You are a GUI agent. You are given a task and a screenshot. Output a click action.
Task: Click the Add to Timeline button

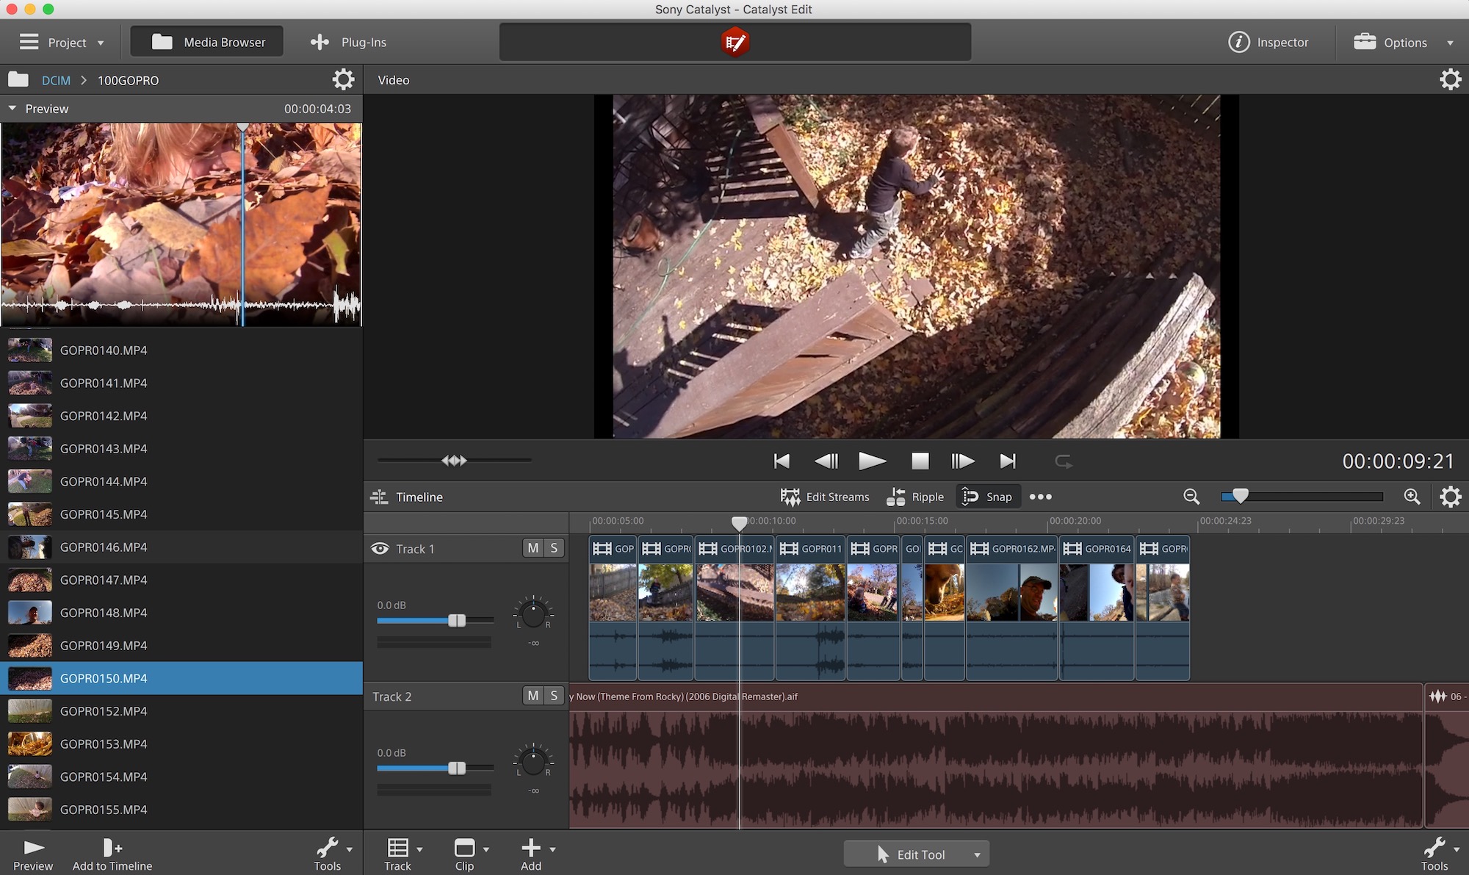[112, 852]
